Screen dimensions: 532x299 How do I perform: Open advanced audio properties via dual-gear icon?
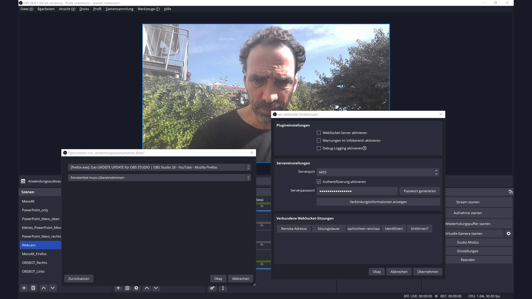(212, 288)
